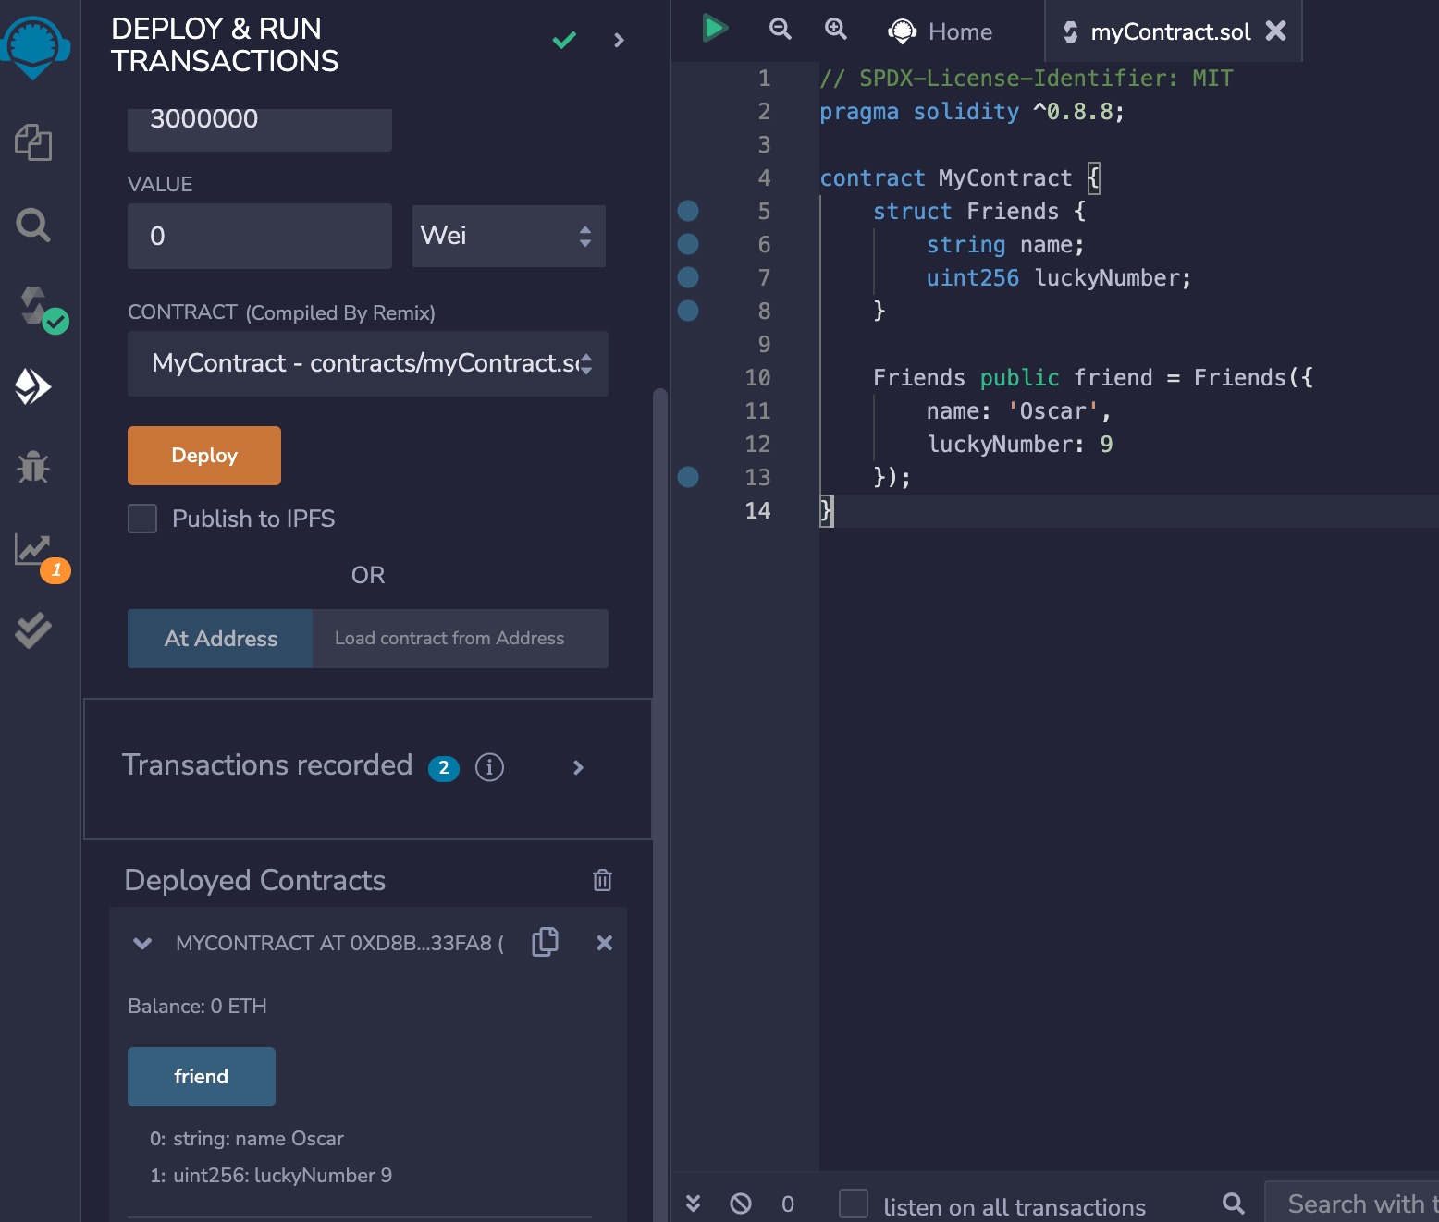This screenshot has width=1439, height=1222.
Task: Open the Remix logo home icon
Action: (34, 47)
